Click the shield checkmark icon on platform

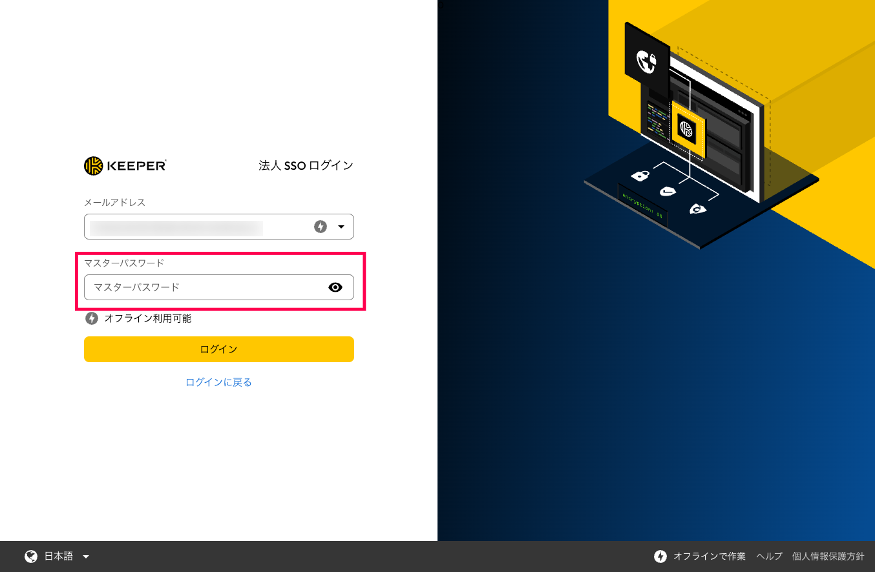(668, 191)
